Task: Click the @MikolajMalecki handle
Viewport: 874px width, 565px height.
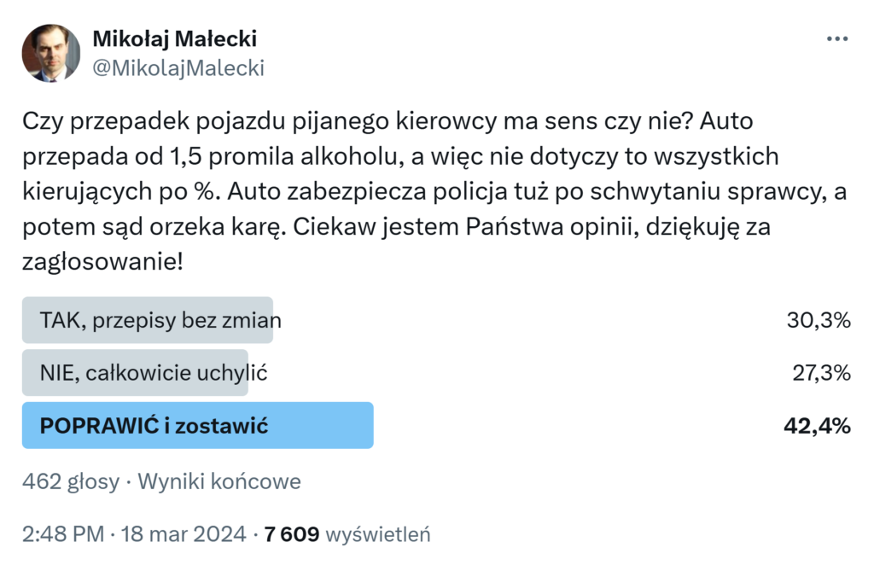Action: [178, 67]
